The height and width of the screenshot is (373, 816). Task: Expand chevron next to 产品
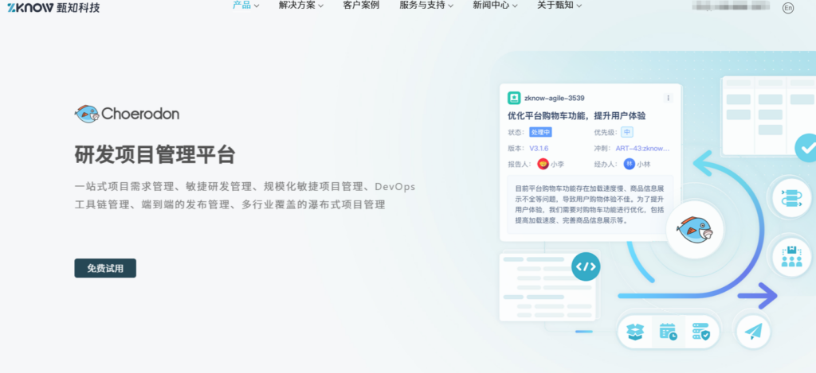(256, 6)
